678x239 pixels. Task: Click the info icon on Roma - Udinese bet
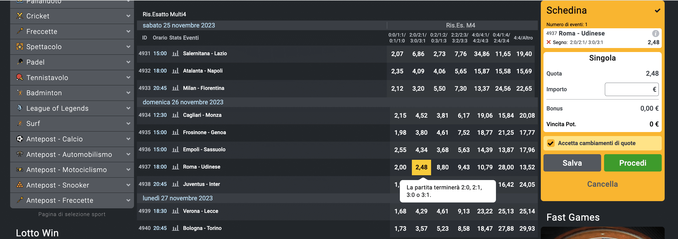click(655, 34)
